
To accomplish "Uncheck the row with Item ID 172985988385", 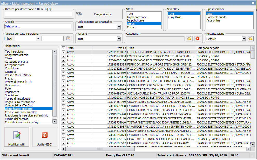I will coord(63,64).
